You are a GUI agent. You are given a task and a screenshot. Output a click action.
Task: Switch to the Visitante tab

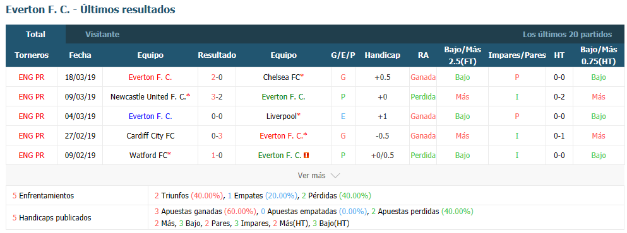coord(102,35)
